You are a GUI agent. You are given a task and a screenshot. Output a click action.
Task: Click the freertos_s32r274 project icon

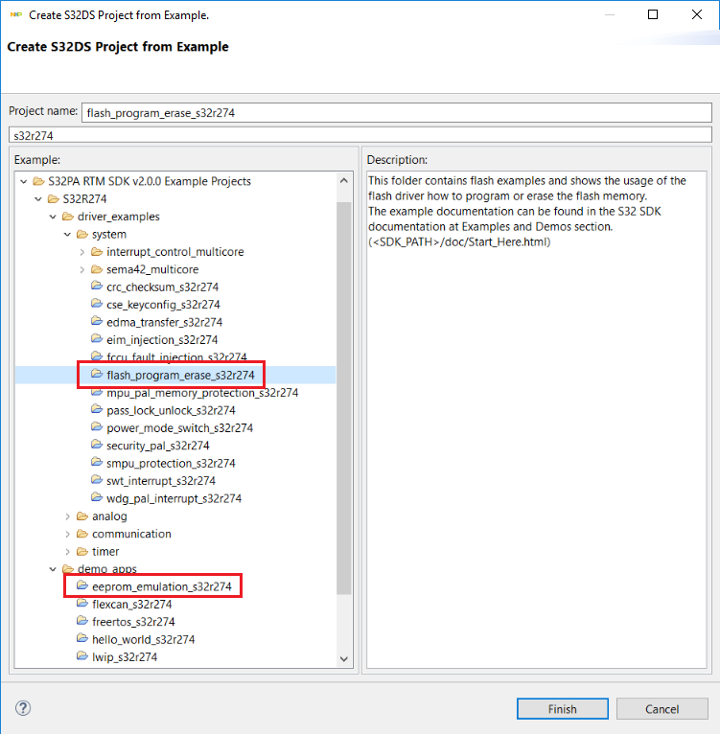(82, 621)
